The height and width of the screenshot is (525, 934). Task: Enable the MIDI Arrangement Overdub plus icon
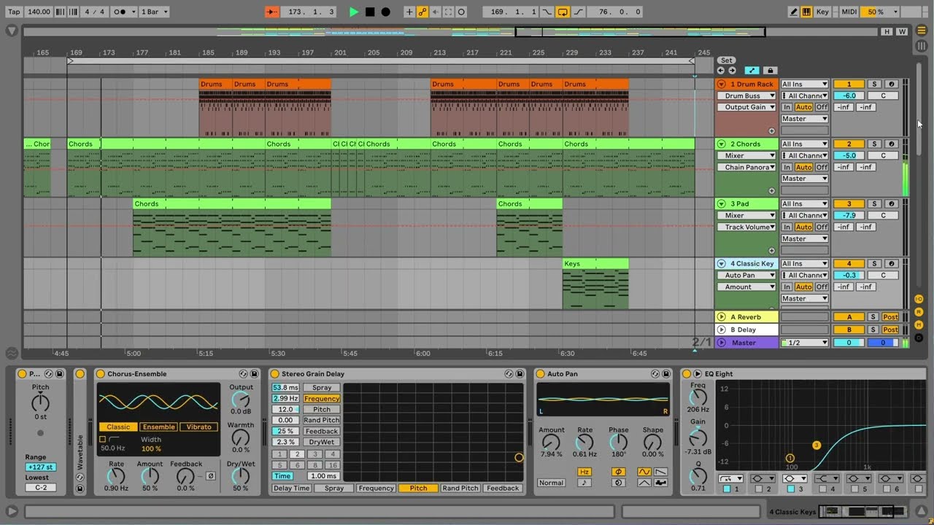coord(409,12)
